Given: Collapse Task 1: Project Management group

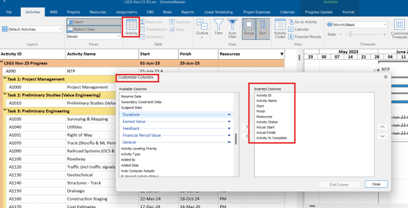Looking at the screenshot, I should 5,78.
